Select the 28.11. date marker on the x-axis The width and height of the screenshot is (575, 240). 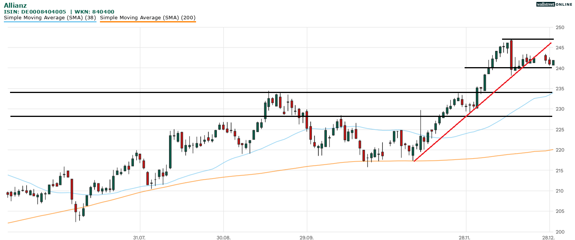466,237
